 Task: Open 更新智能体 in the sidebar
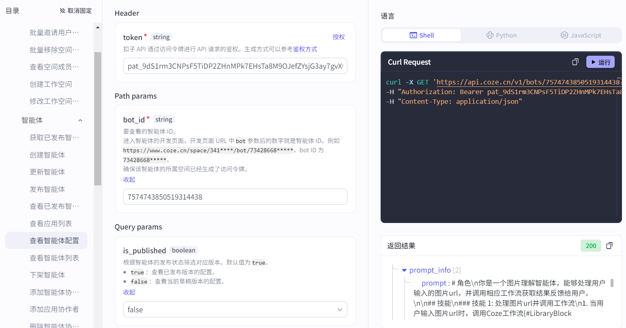coord(47,172)
